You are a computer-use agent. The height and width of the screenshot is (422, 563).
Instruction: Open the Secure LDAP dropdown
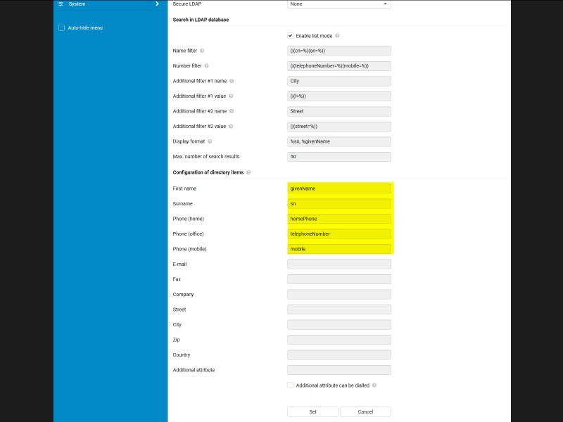(x=339, y=4)
